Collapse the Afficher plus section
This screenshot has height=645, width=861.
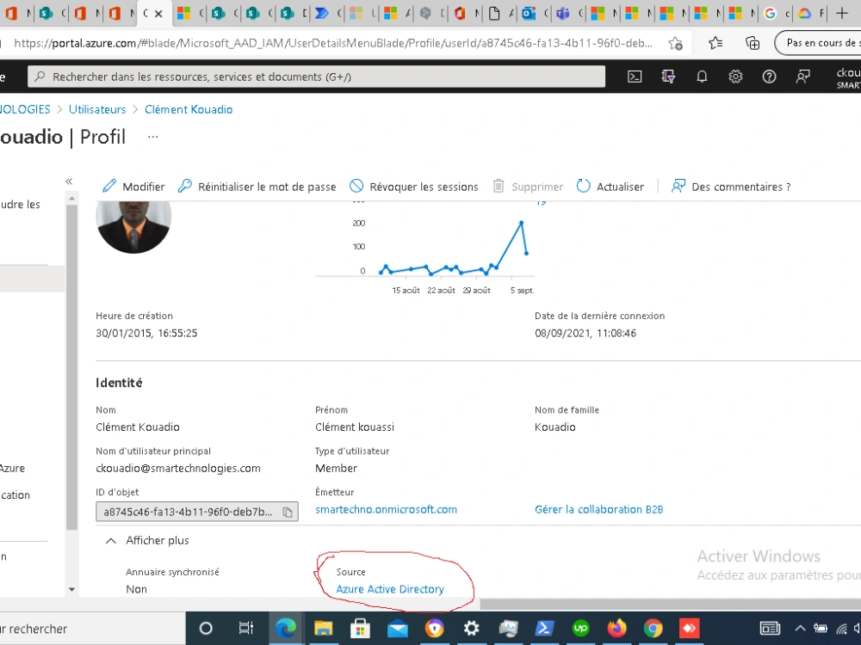click(146, 540)
